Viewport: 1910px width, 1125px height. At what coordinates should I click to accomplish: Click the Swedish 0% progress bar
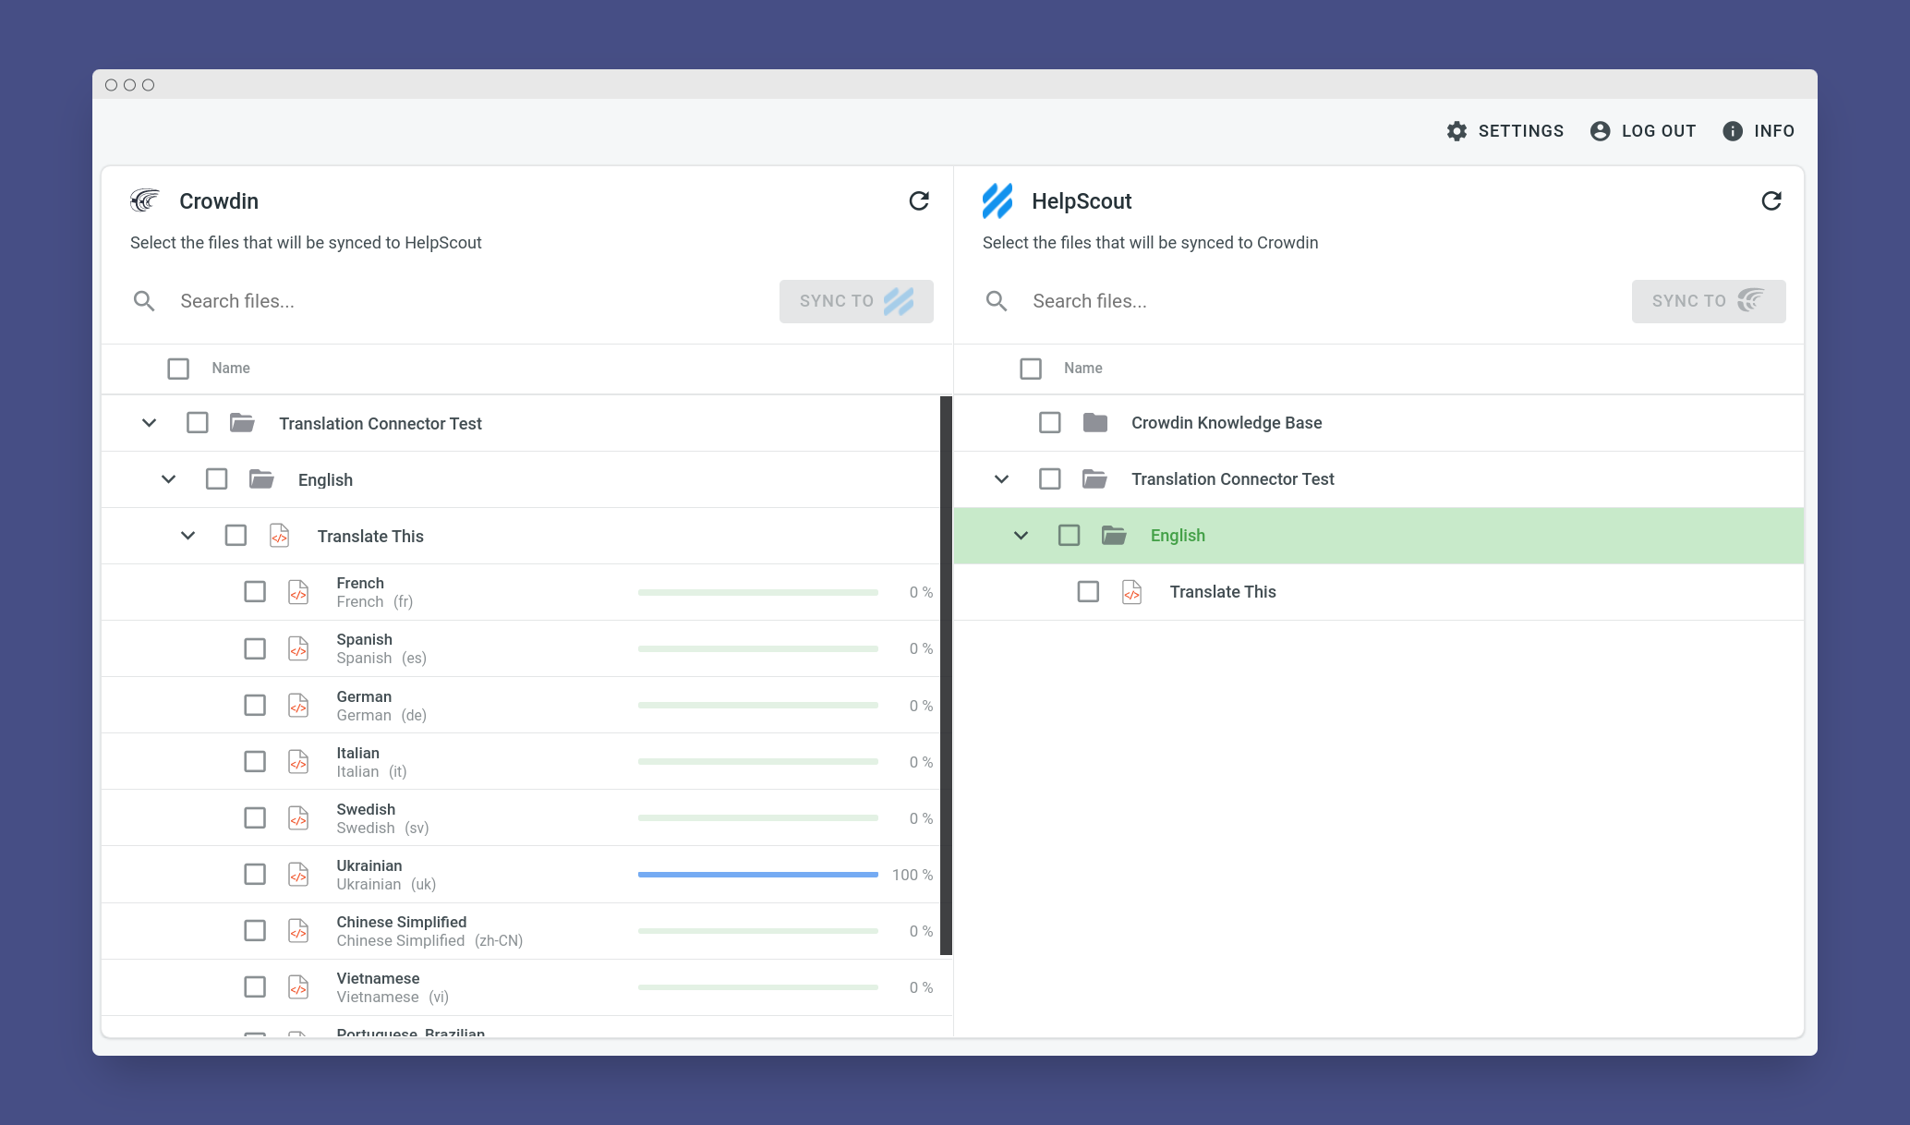click(x=757, y=818)
